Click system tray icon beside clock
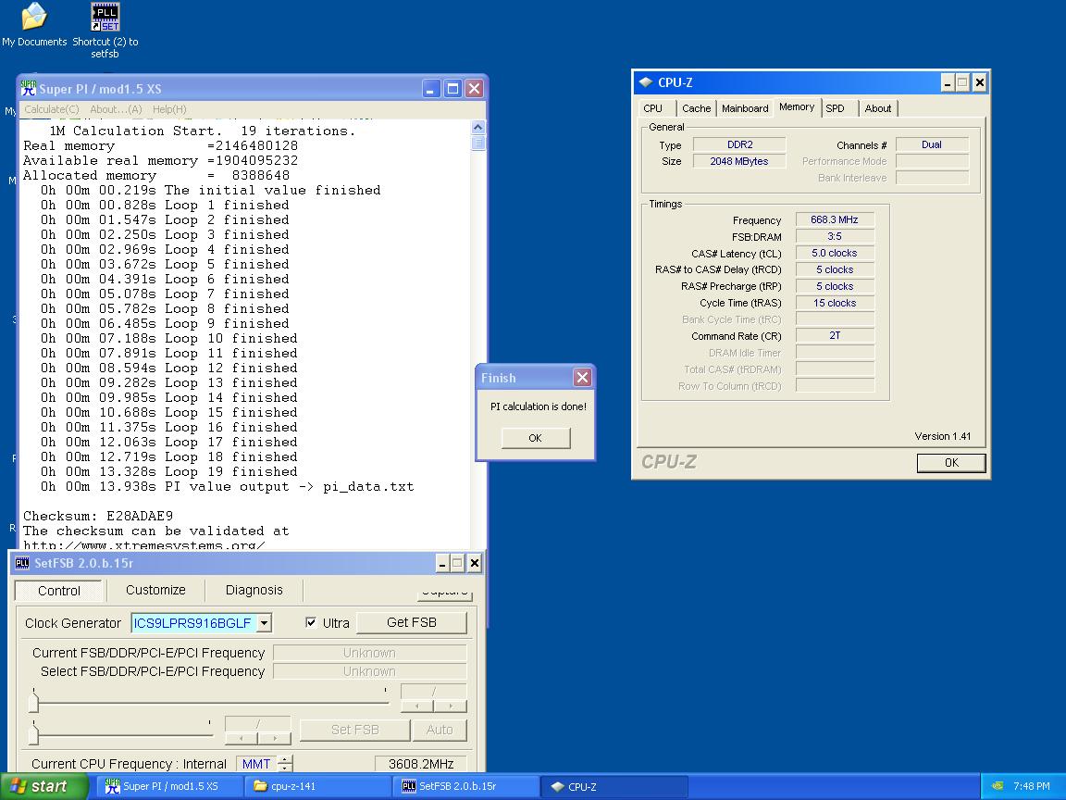The image size is (1066, 800). (x=998, y=786)
